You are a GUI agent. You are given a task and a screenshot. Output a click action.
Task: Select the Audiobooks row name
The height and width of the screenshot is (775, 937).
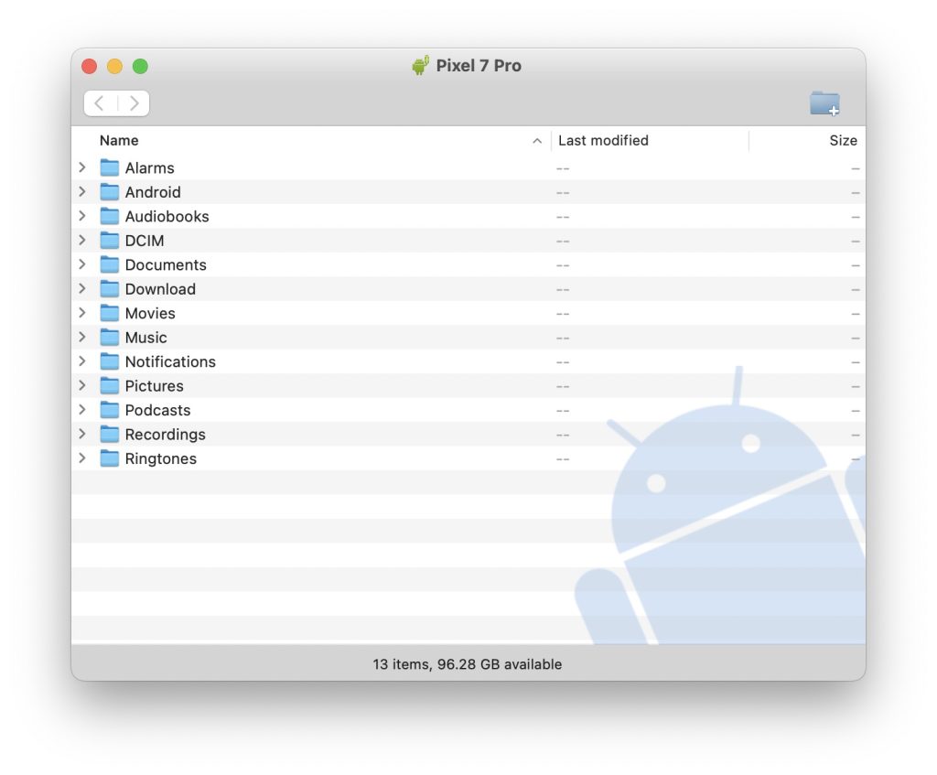click(x=167, y=216)
